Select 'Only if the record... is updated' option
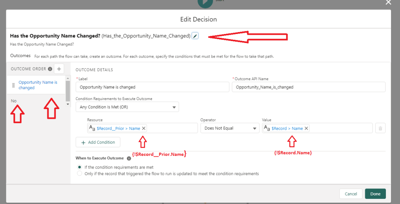Viewport: 400px width, 204px height. [80, 174]
